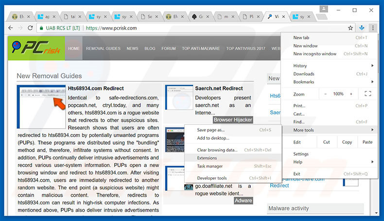Click the page scrollbar down arrow
This screenshot has height=221, width=384.
(376, 213)
